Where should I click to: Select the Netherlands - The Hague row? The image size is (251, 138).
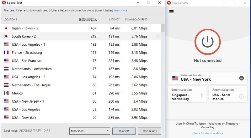point(81,85)
